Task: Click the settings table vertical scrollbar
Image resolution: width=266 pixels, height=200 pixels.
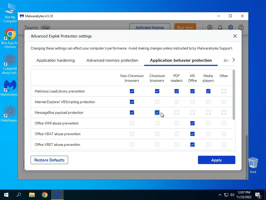Action: click(x=234, y=95)
